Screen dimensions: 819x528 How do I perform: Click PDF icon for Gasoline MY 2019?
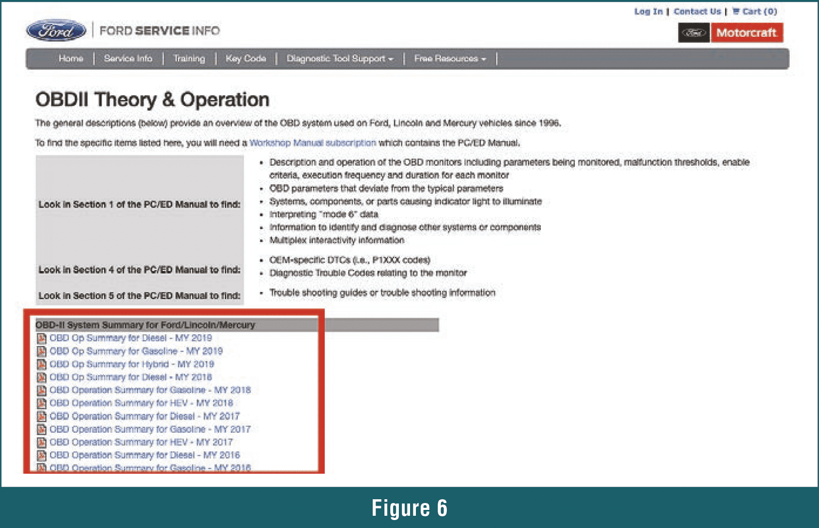click(42, 351)
